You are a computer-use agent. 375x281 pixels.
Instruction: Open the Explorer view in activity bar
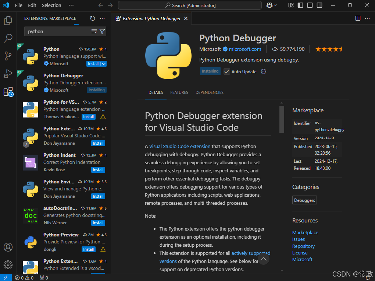click(x=8, y=21)
